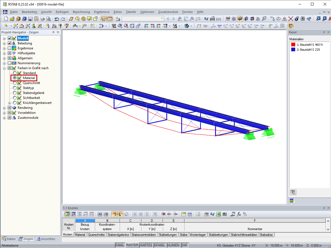This screenshot has height=248, width=331.
Task: Uncheck the Belastung checkbox
Action: click(9, 43)
